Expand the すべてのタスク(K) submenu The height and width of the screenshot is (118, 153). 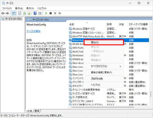pyautogui.click(x=104, y=66)
